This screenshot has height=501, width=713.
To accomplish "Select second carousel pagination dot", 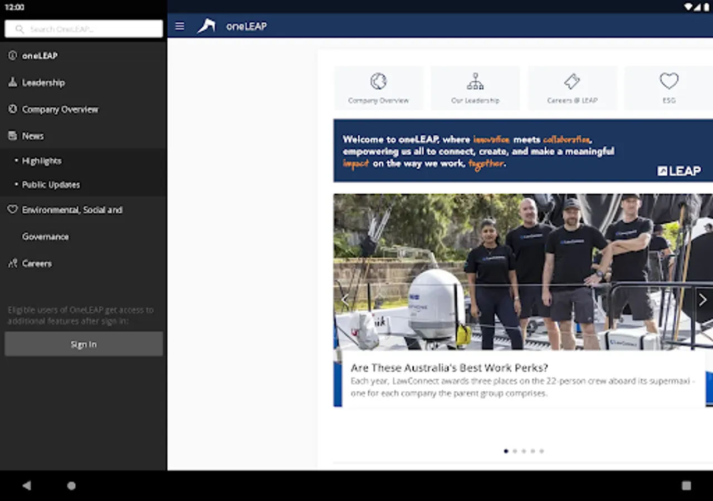I will click(515, 451).
